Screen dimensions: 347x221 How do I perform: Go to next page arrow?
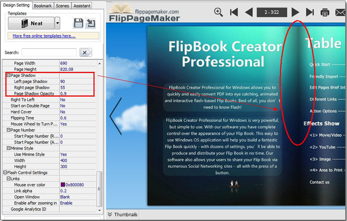(295, 12)
